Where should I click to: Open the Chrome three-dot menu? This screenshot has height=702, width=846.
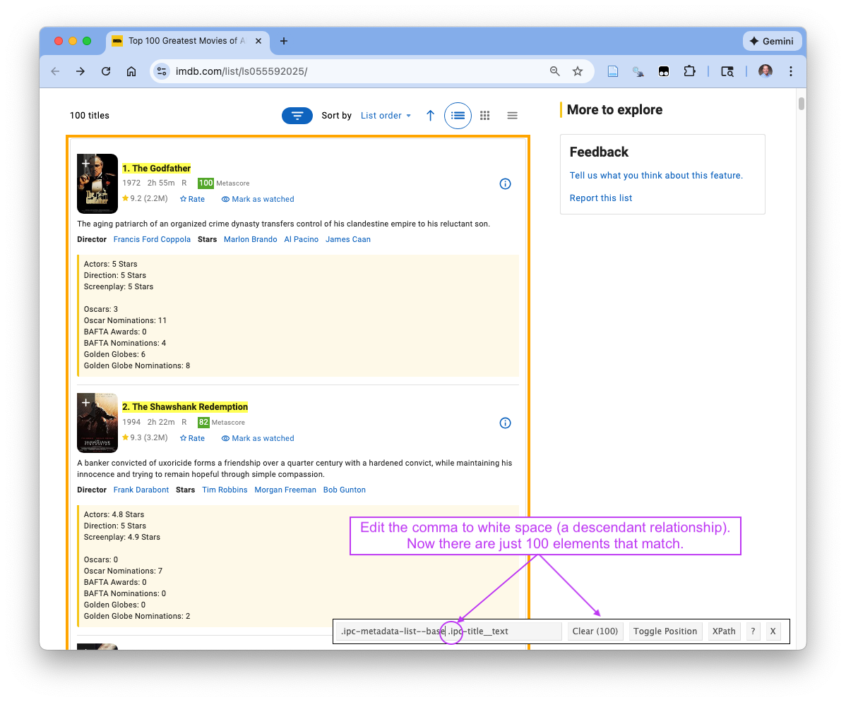coord(791,71)
